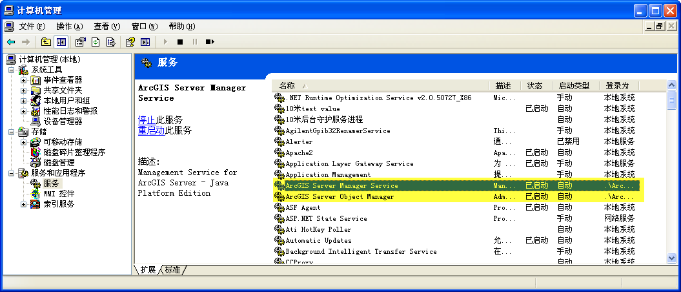Viewport: 681px width, 292px height.
Task: Click the Start service play button
Action: tap(165, 42)
